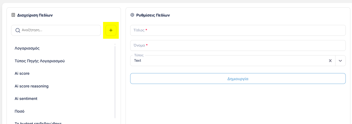Click the Δημιουργία button
This screenshot has width=352, height=124.
[238, 79]
